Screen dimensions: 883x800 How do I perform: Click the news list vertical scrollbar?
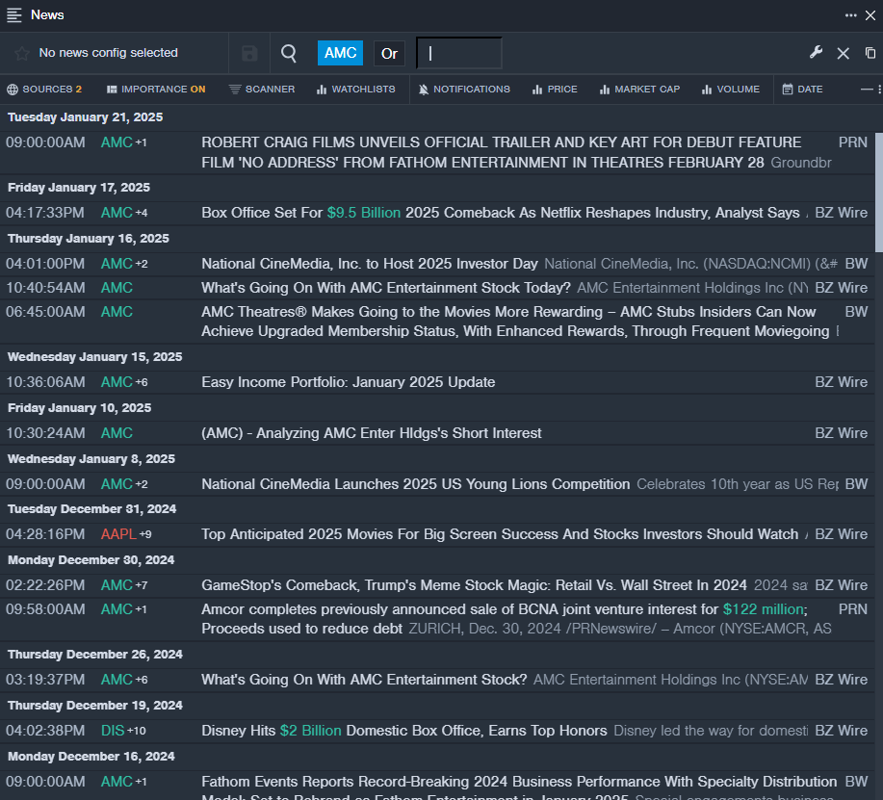coord(878,193)
